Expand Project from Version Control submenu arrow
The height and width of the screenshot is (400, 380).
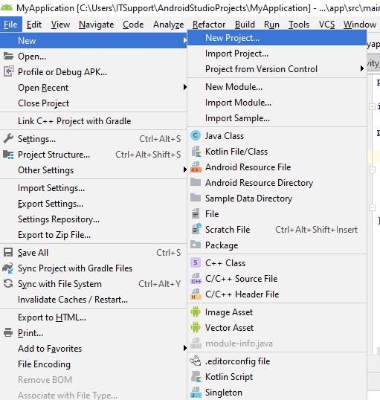(361, 68)
